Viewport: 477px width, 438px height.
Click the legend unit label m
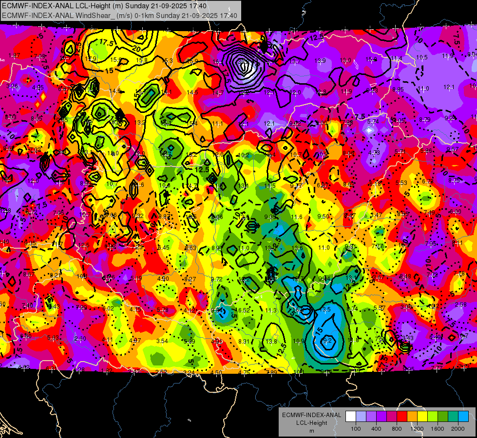311,431
